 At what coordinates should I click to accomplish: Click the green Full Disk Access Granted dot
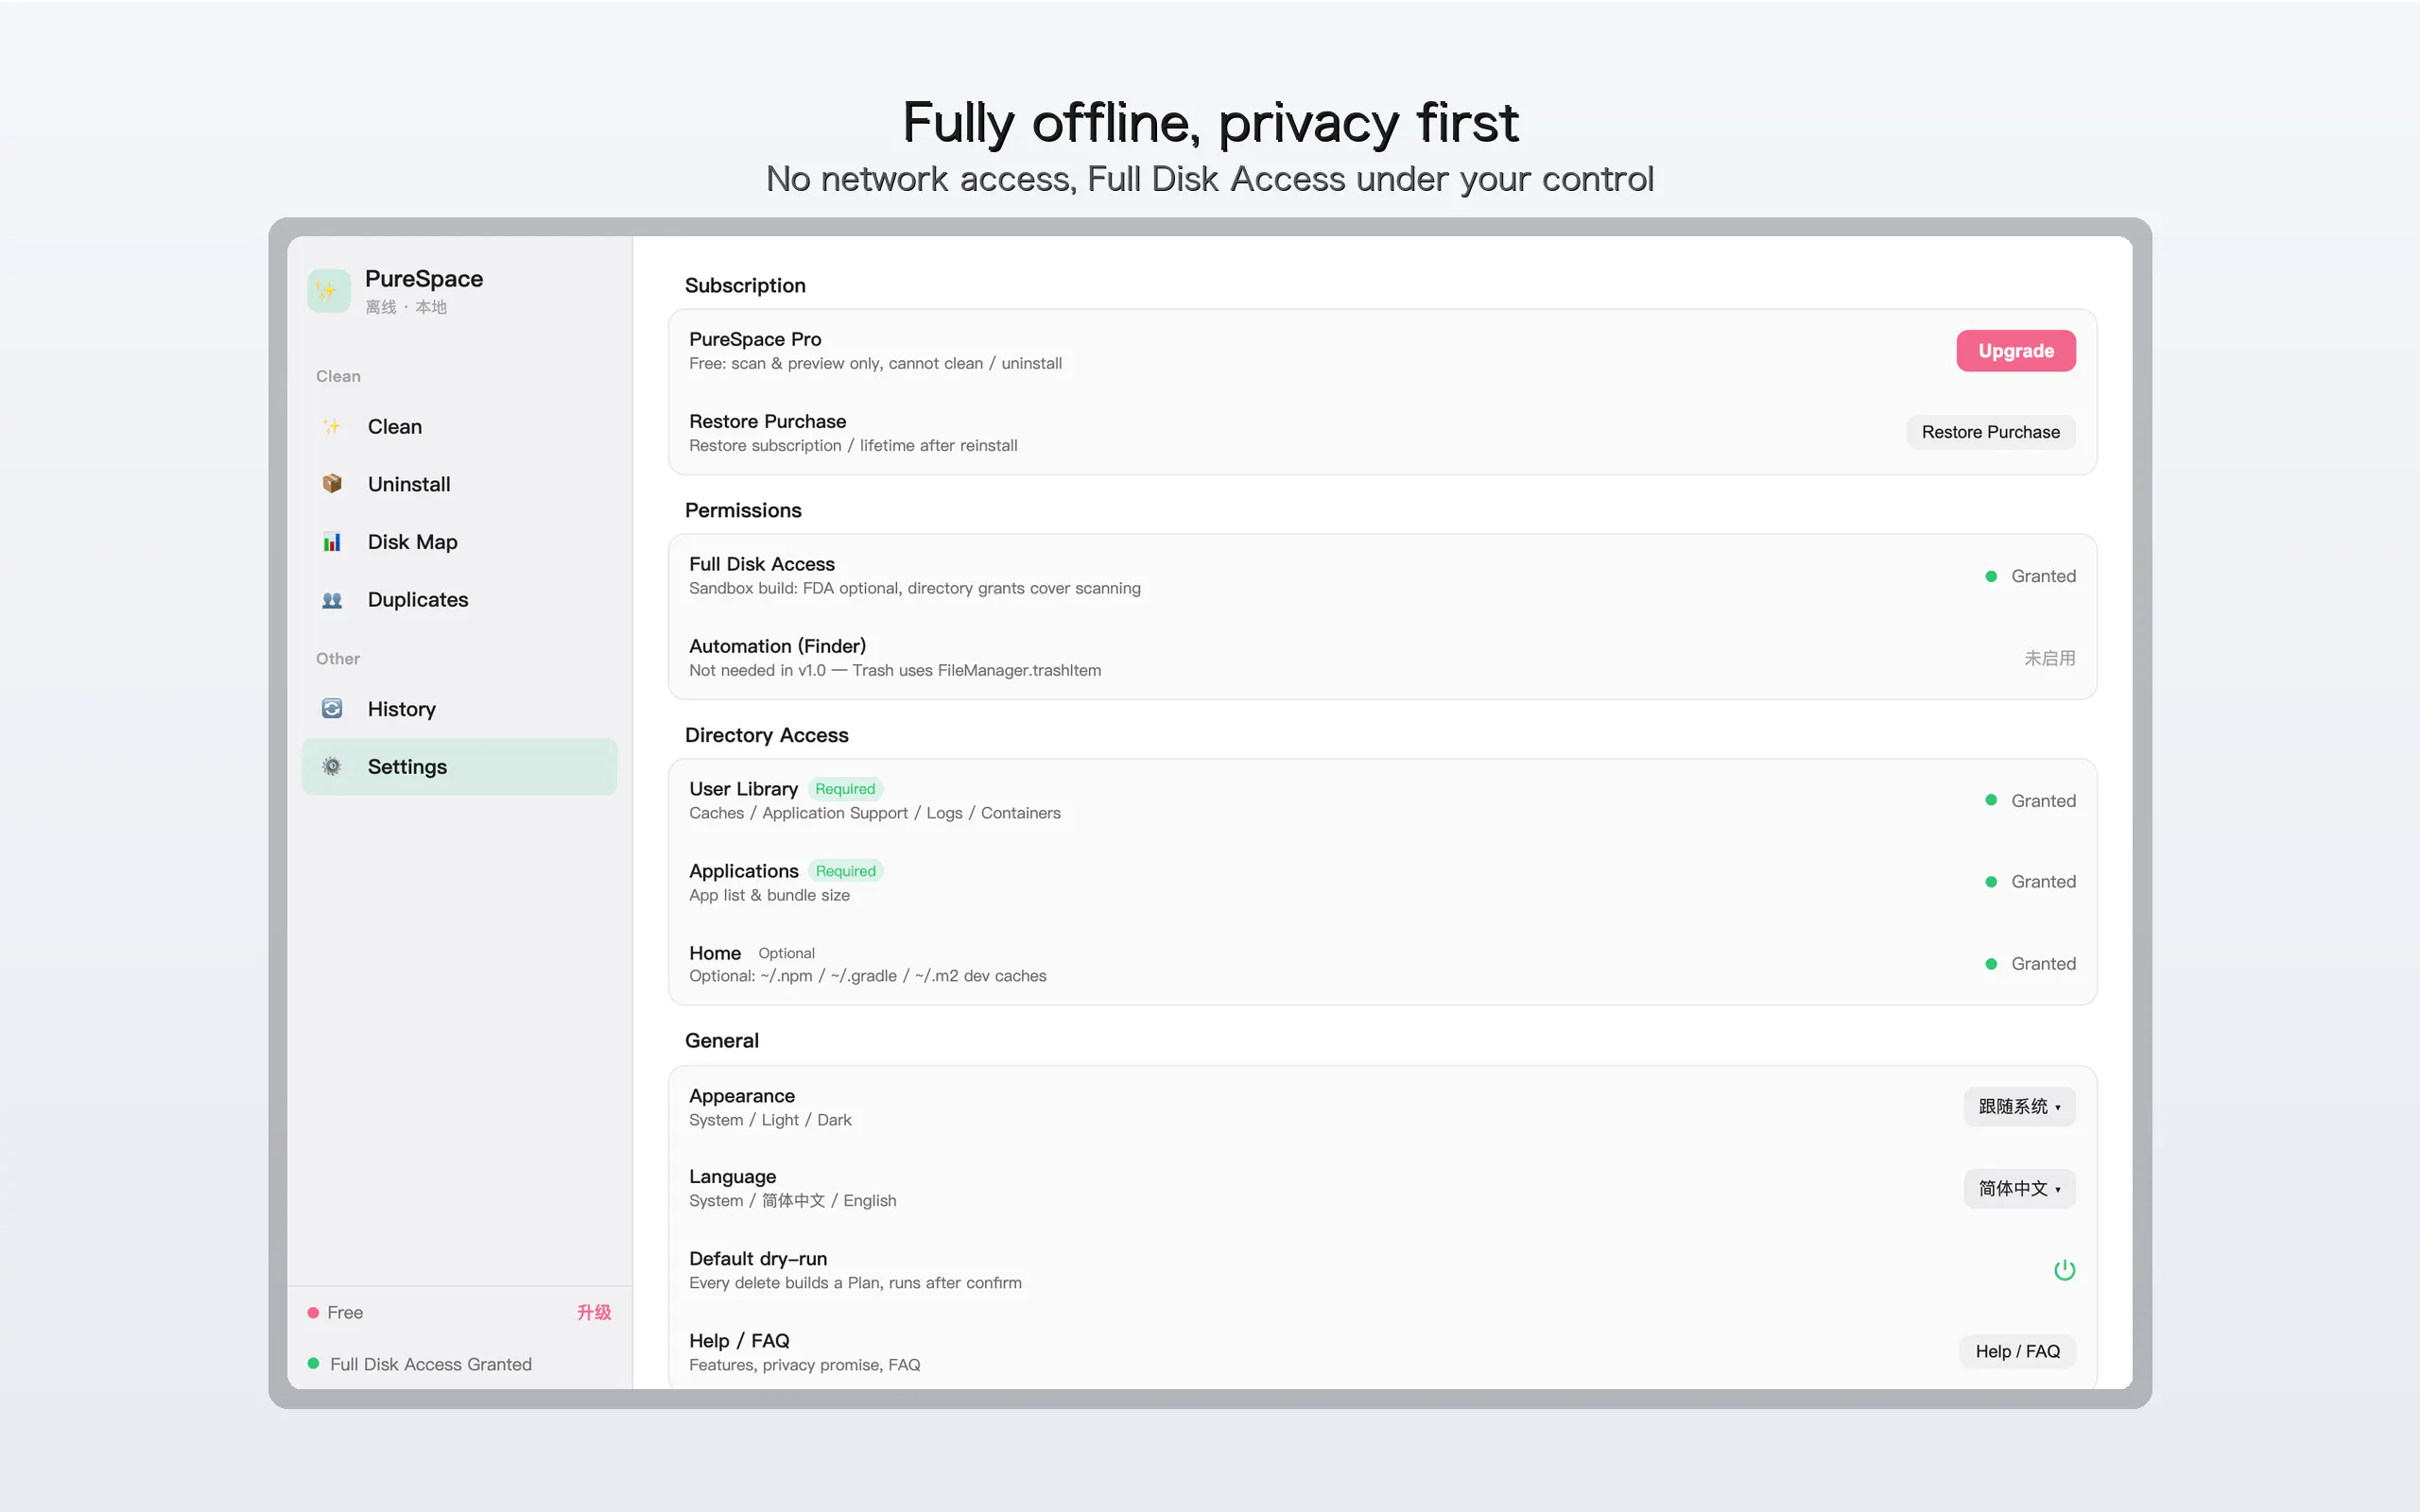(x=313, y=1364)
